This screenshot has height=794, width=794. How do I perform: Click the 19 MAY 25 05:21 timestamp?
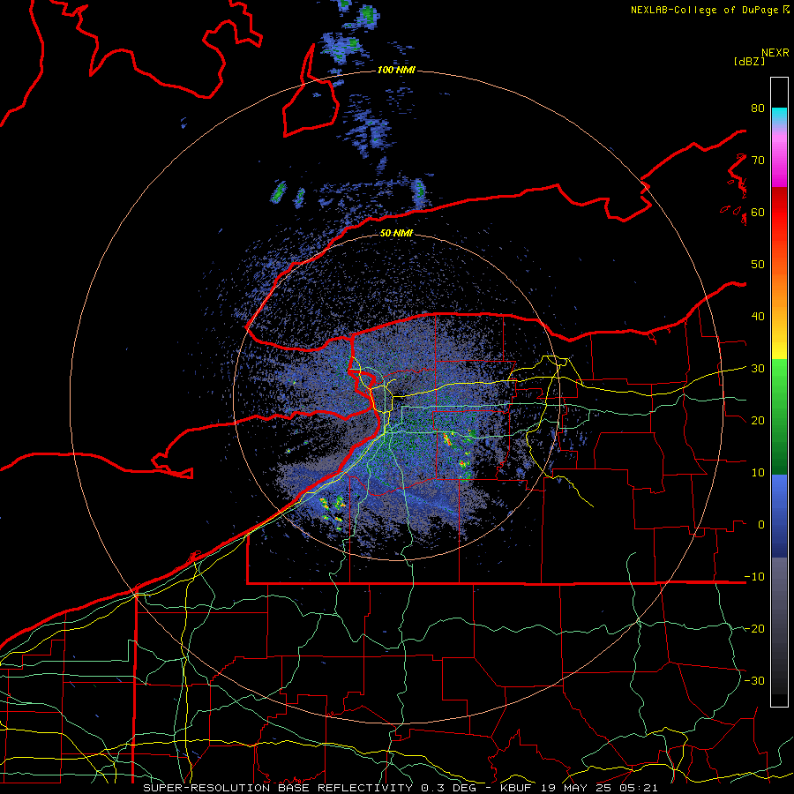pyautogui.click(x=600, y=788)
